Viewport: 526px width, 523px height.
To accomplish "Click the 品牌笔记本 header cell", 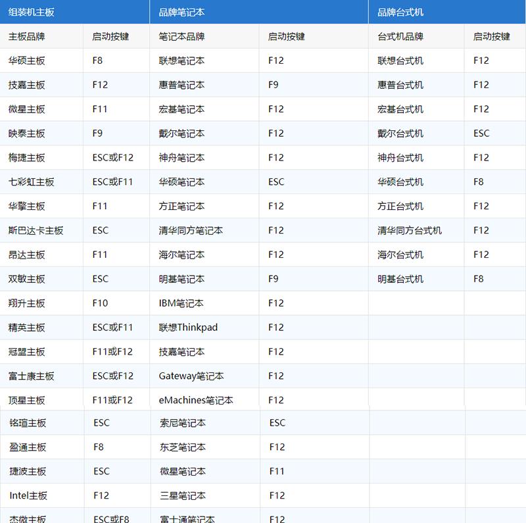I will [x=259, y=12].
